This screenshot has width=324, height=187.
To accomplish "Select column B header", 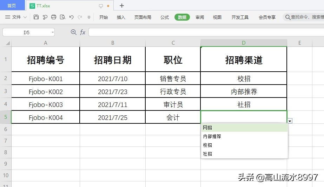I will (x=113, y=43).
